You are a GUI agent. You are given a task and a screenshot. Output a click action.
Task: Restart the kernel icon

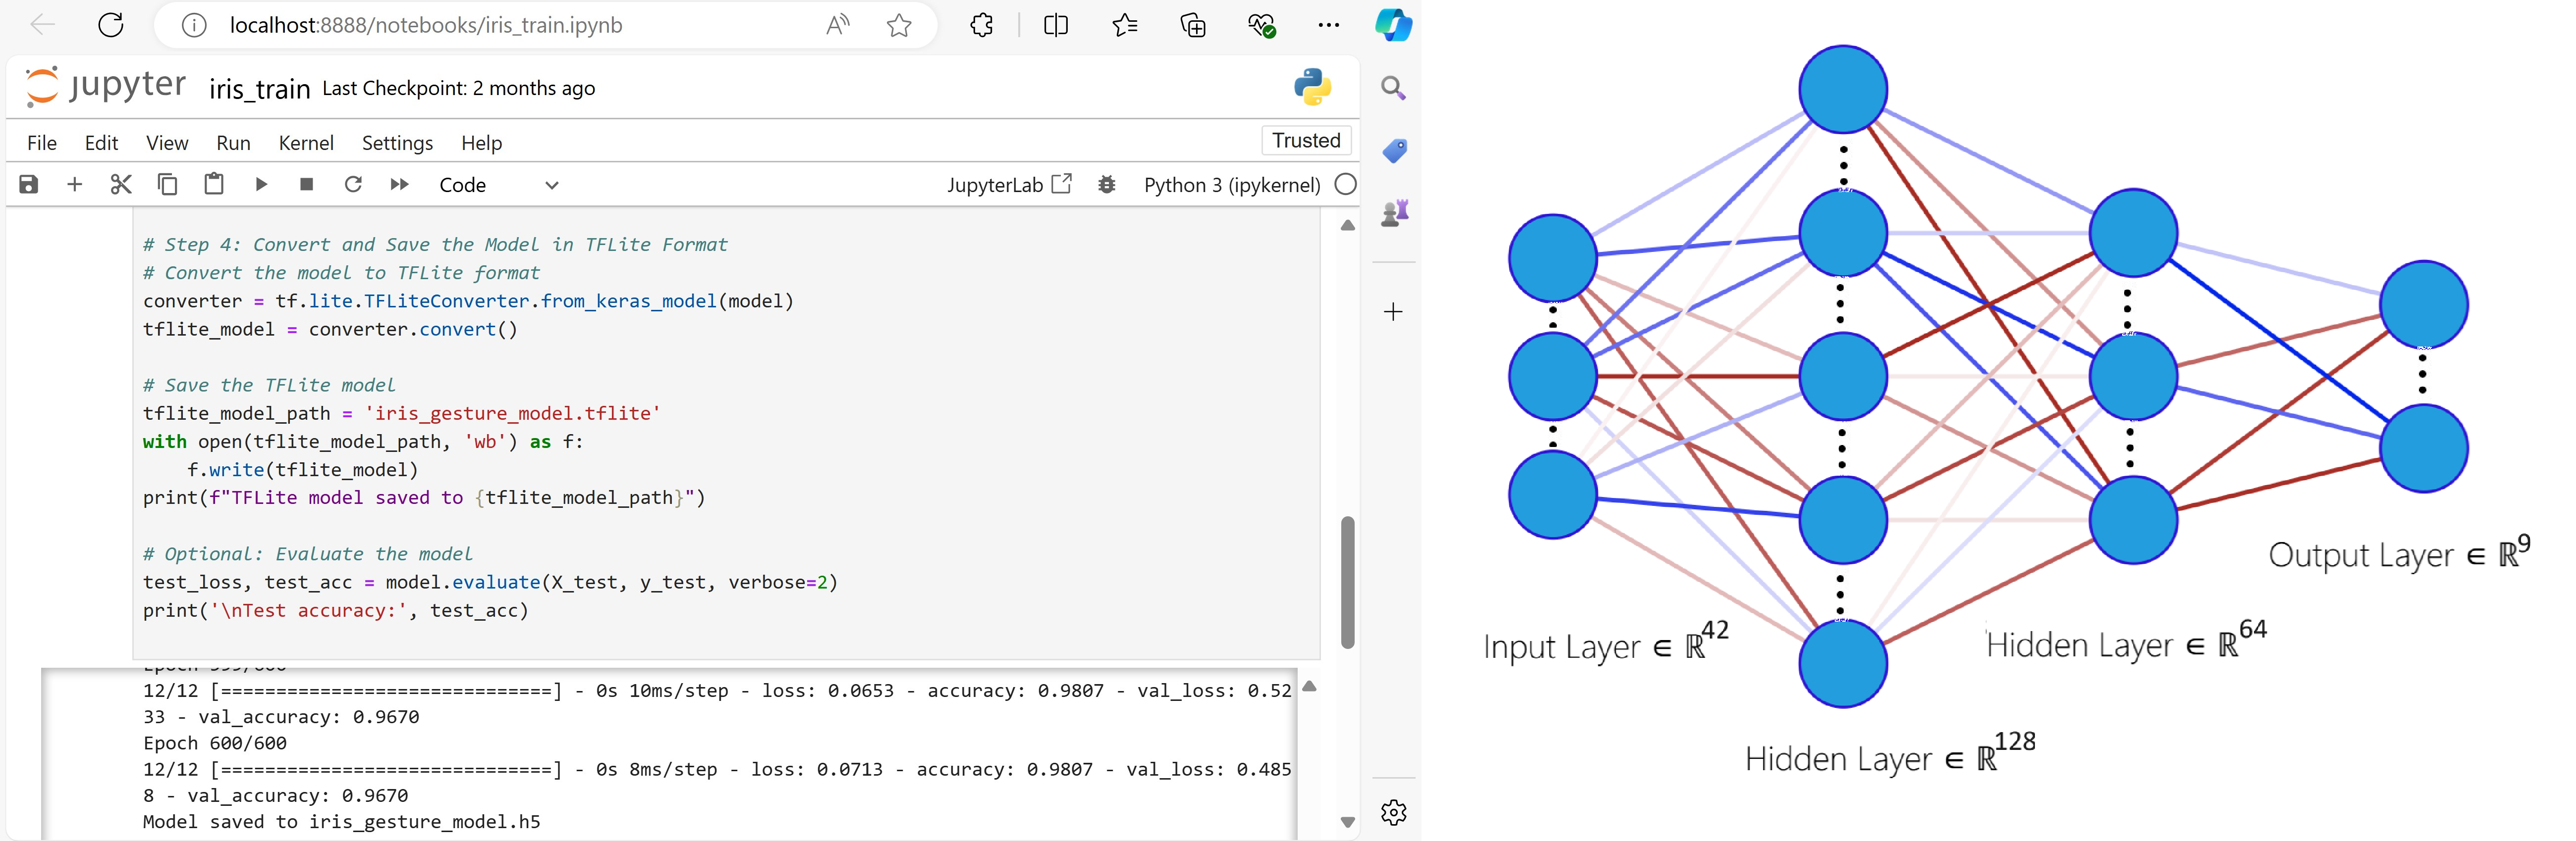(353, 185)
